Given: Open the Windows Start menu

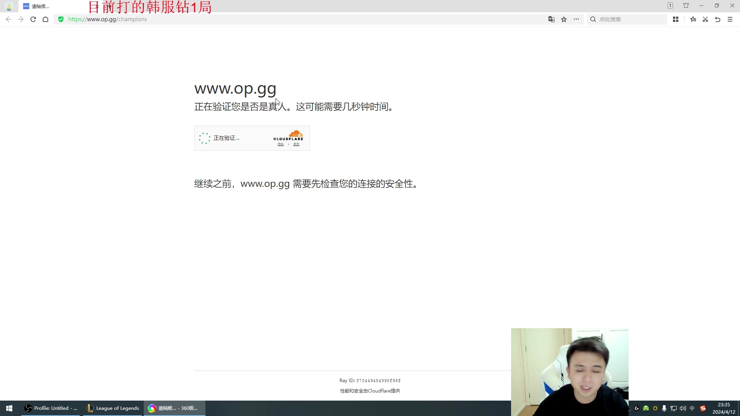Looking at the screenshot, I should click(9, 408).
